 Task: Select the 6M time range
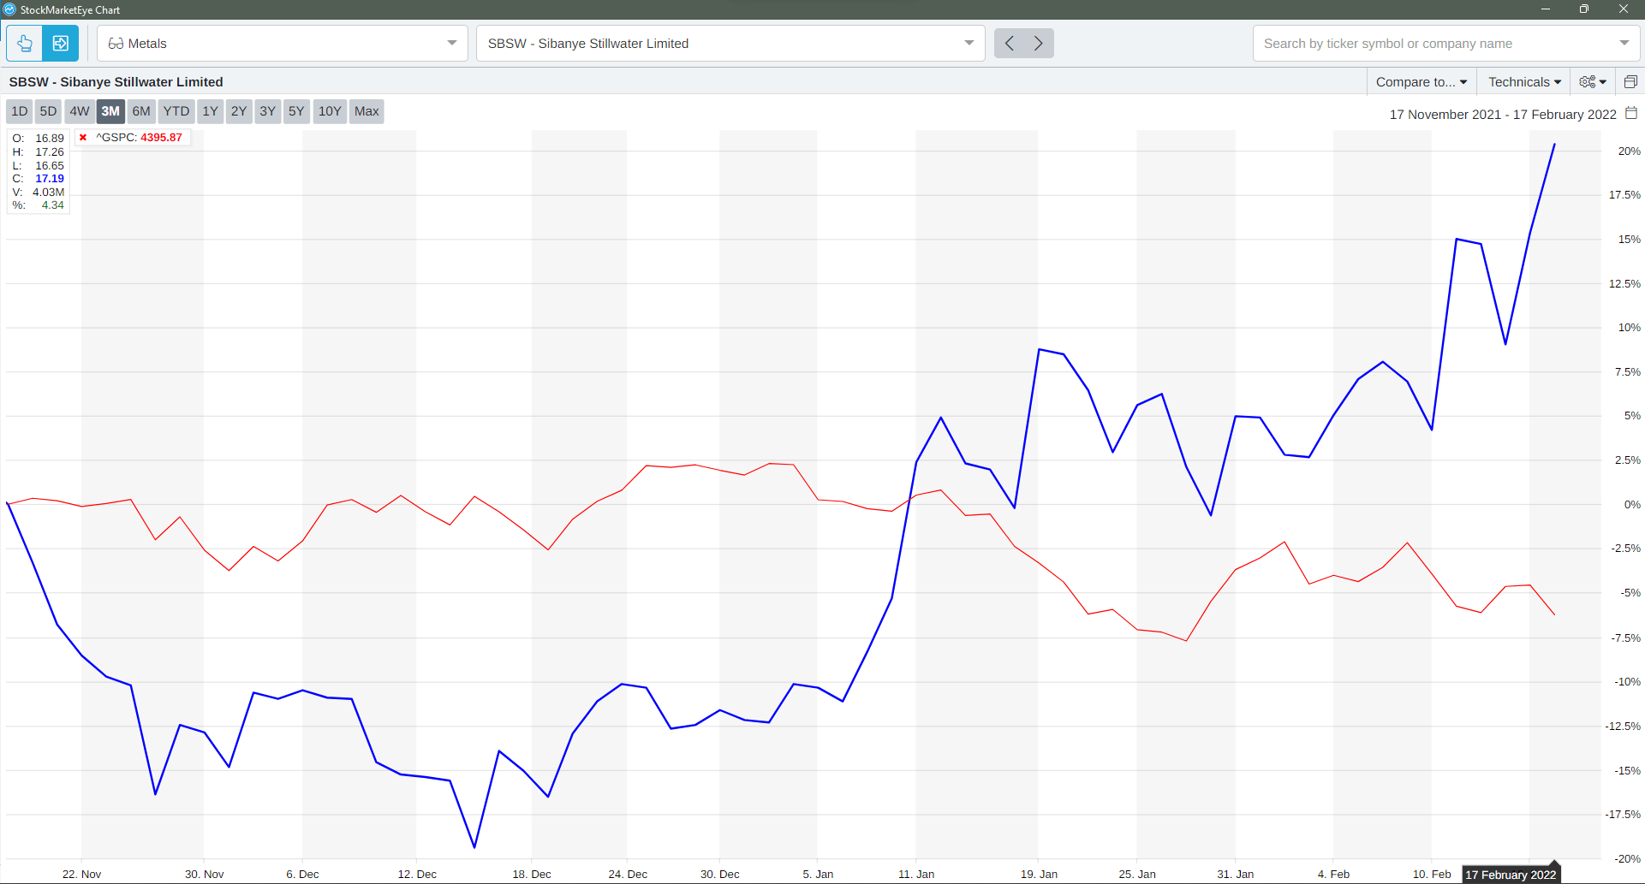(141, 111)
